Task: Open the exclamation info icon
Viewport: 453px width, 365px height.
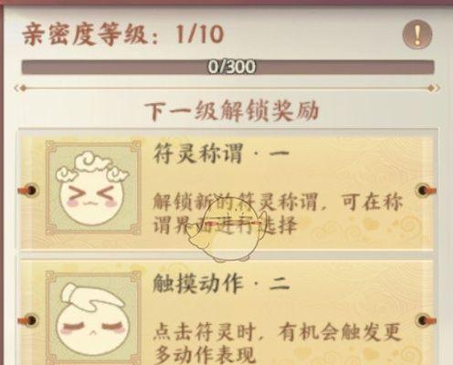Action: [x=417, y=35]
